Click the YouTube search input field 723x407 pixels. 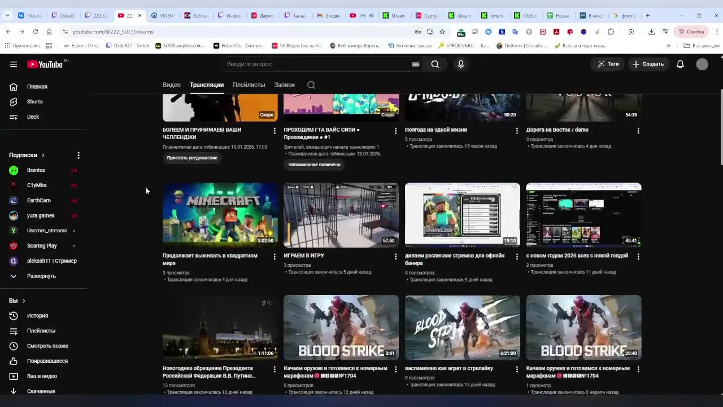[319, 64]
